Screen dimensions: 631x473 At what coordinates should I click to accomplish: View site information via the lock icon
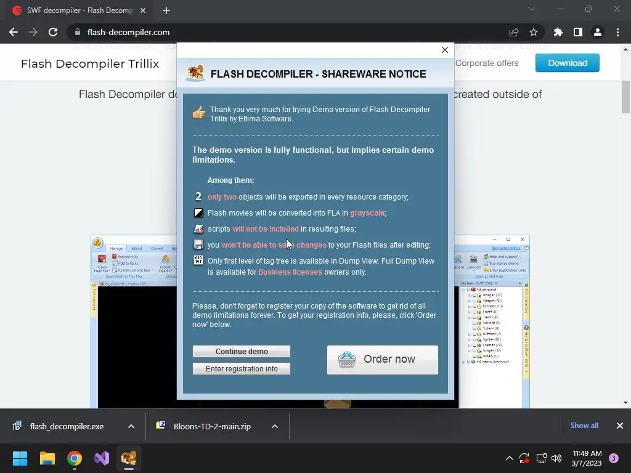pyautogui.click(x=78, y=32)
